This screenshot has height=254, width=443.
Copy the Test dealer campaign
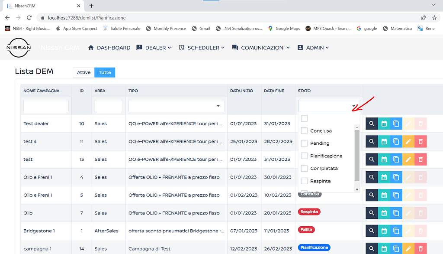click(396, 124)
